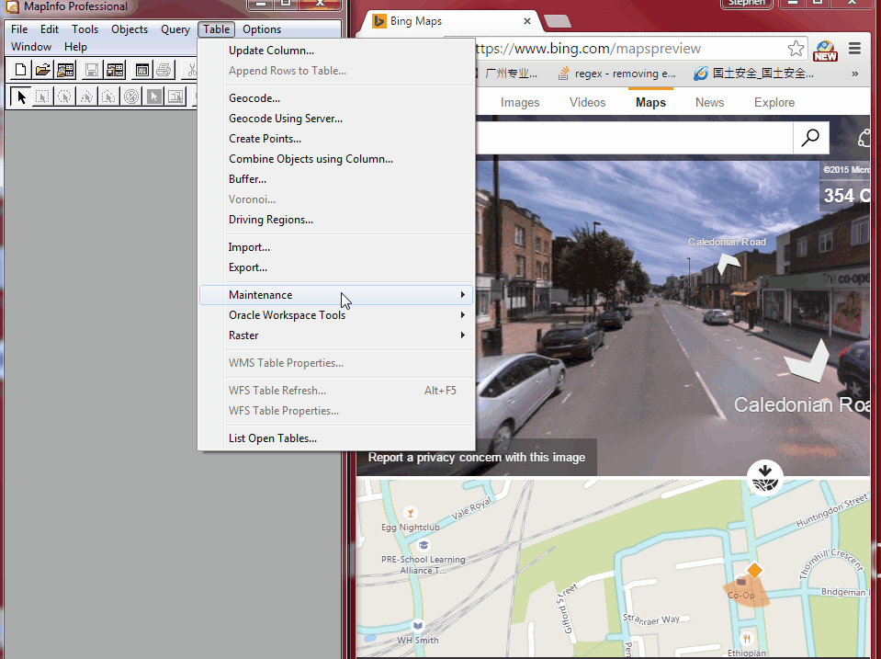Viewport: 881px width, 659px height.
Task: Click the Report a privacy concern link
Action: pos(477,457)
